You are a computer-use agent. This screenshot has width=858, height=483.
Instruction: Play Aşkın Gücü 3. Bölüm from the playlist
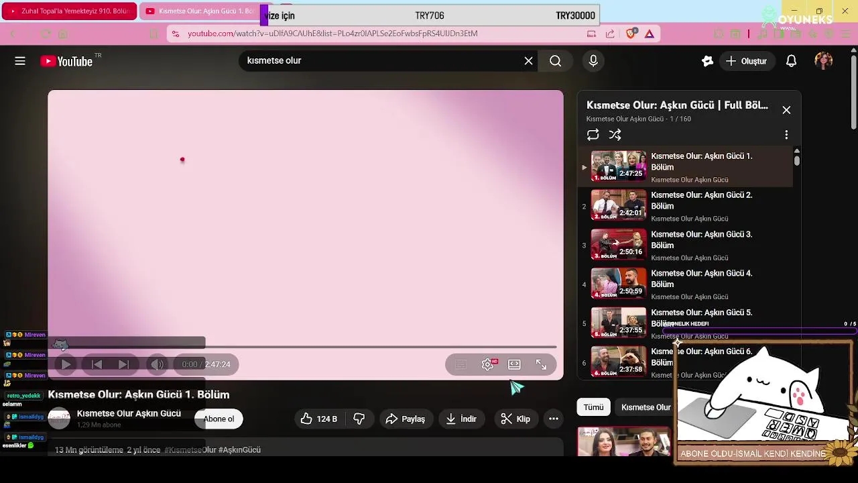pyautogui.click(x=685, y=246)
